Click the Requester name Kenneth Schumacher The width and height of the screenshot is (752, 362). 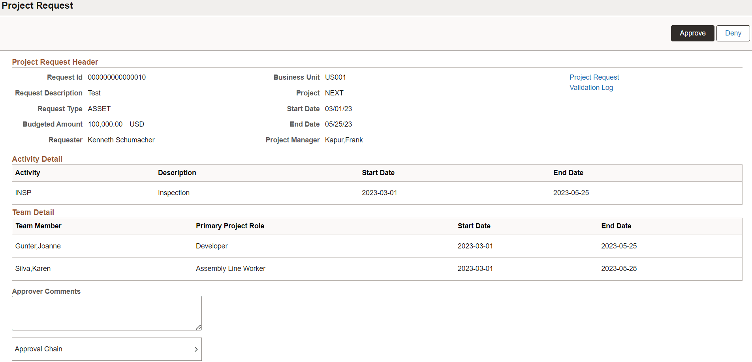point(121,140)
